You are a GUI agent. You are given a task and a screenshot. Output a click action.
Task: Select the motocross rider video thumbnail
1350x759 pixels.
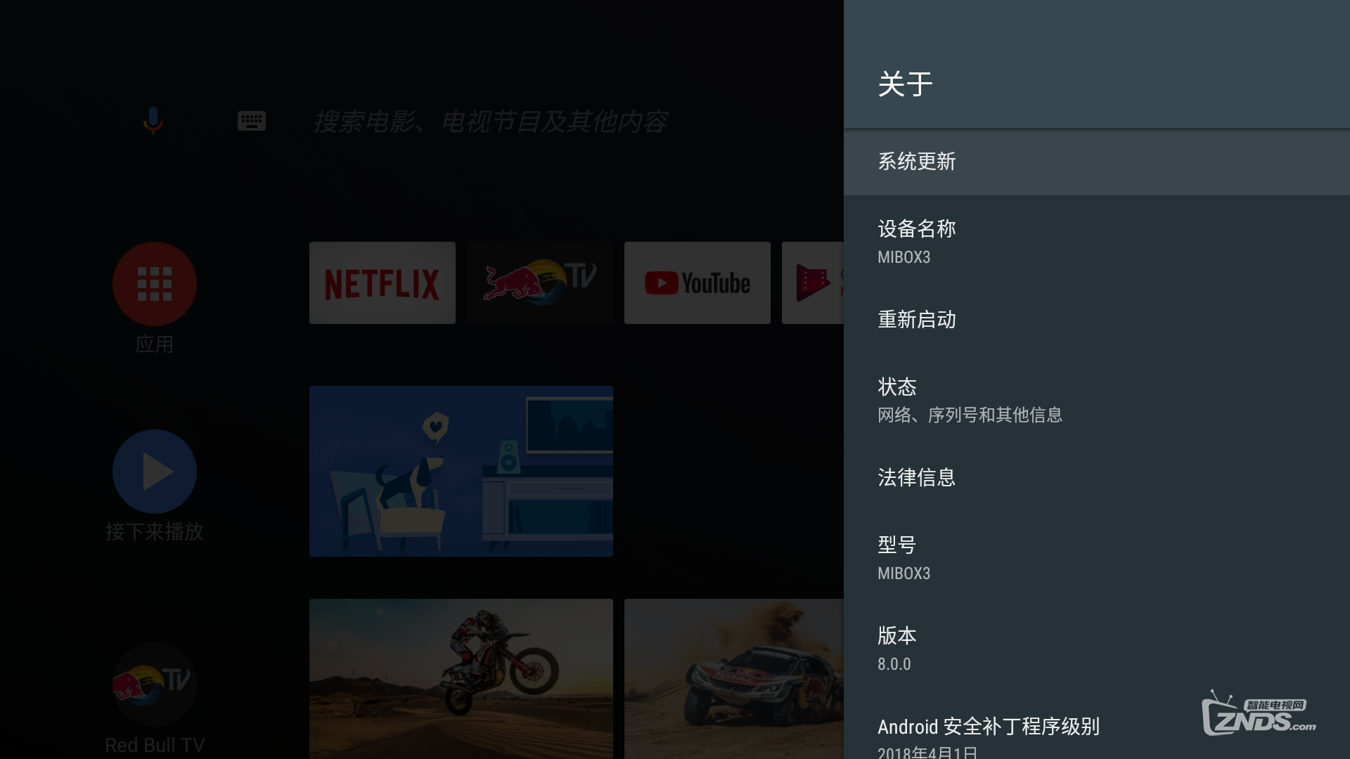[461, 678]
